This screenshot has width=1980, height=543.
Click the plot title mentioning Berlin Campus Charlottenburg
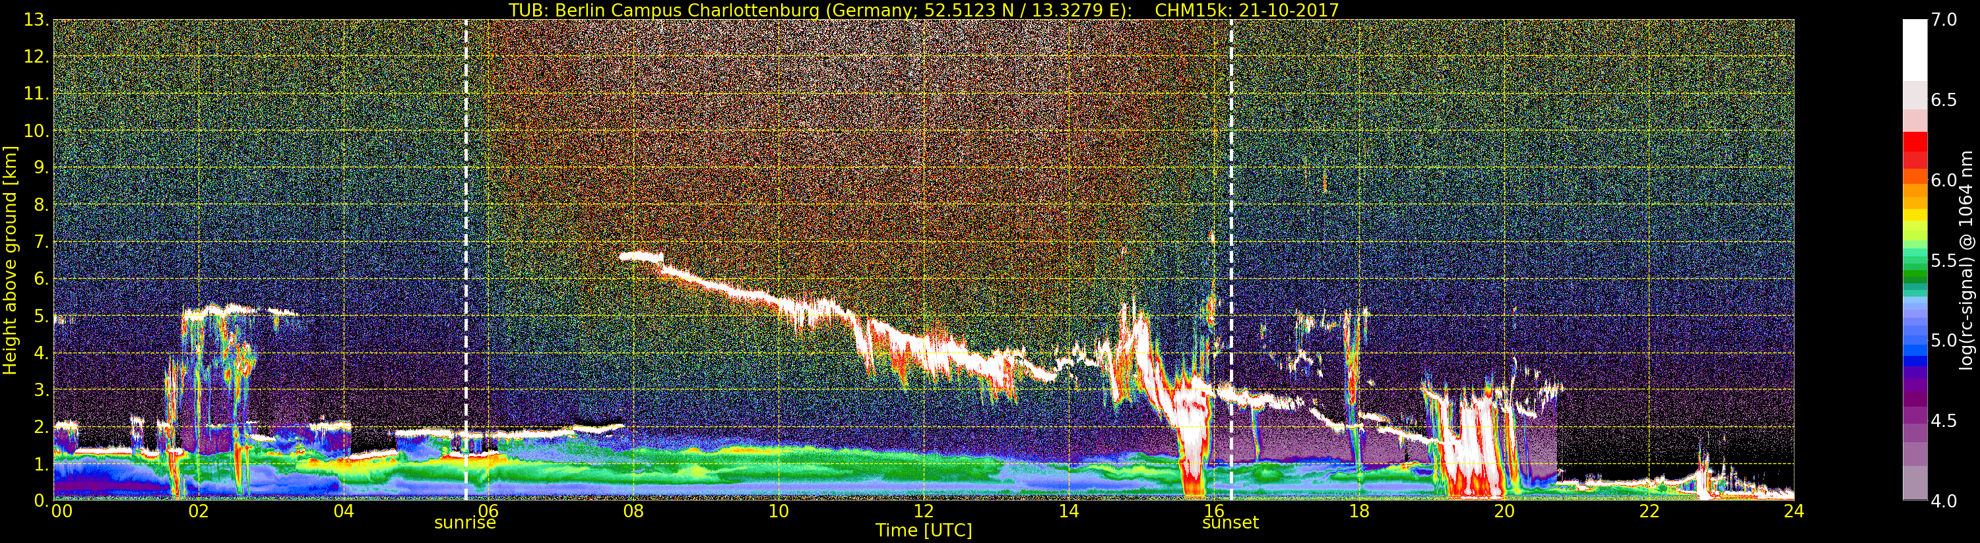pyautogui.click(x=924, y=10)
